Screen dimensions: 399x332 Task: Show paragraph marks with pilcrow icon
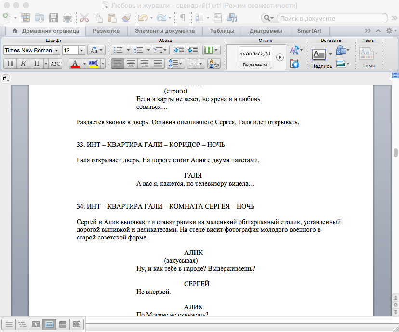point(183,18)
